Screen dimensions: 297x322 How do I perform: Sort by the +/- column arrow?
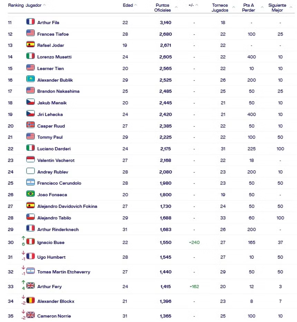197,5
